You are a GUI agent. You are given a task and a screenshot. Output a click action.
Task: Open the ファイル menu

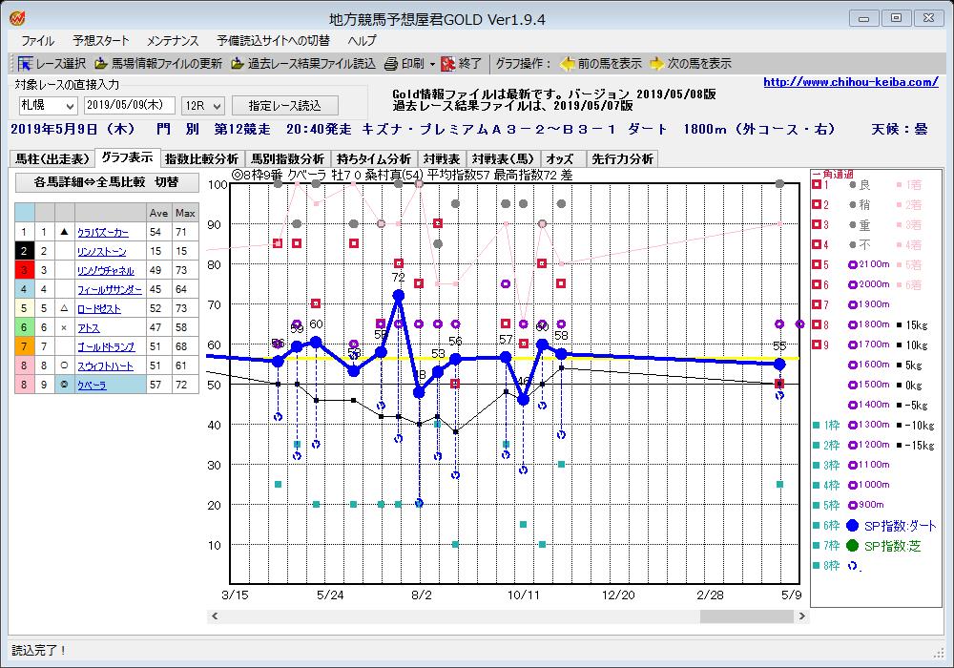click(37, 41)
